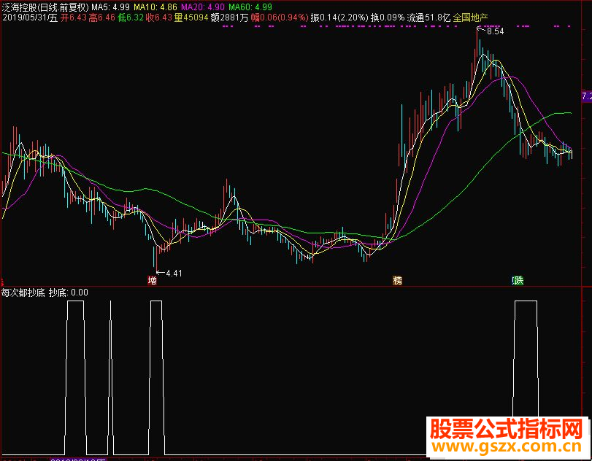Click the volume value 量45094

191,18
